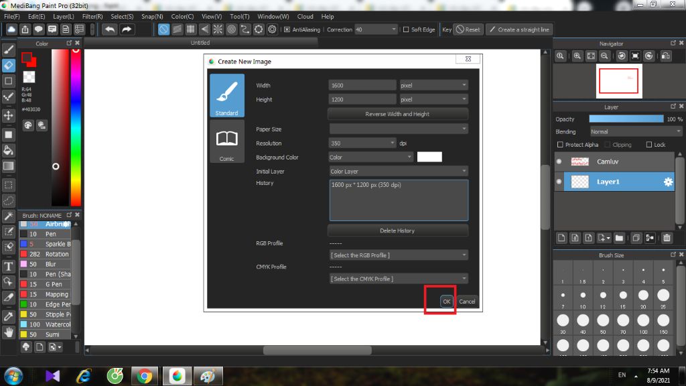This screenshot has height=386, width=686.
Task: Zoom in via Navigator magnifier plus
Action: click(x=577, y=56)
